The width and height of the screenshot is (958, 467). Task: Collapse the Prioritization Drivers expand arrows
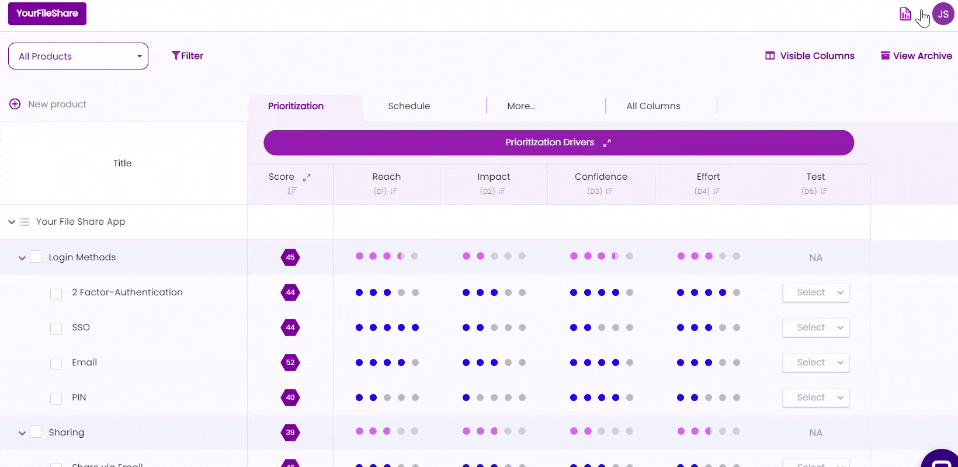607,142
